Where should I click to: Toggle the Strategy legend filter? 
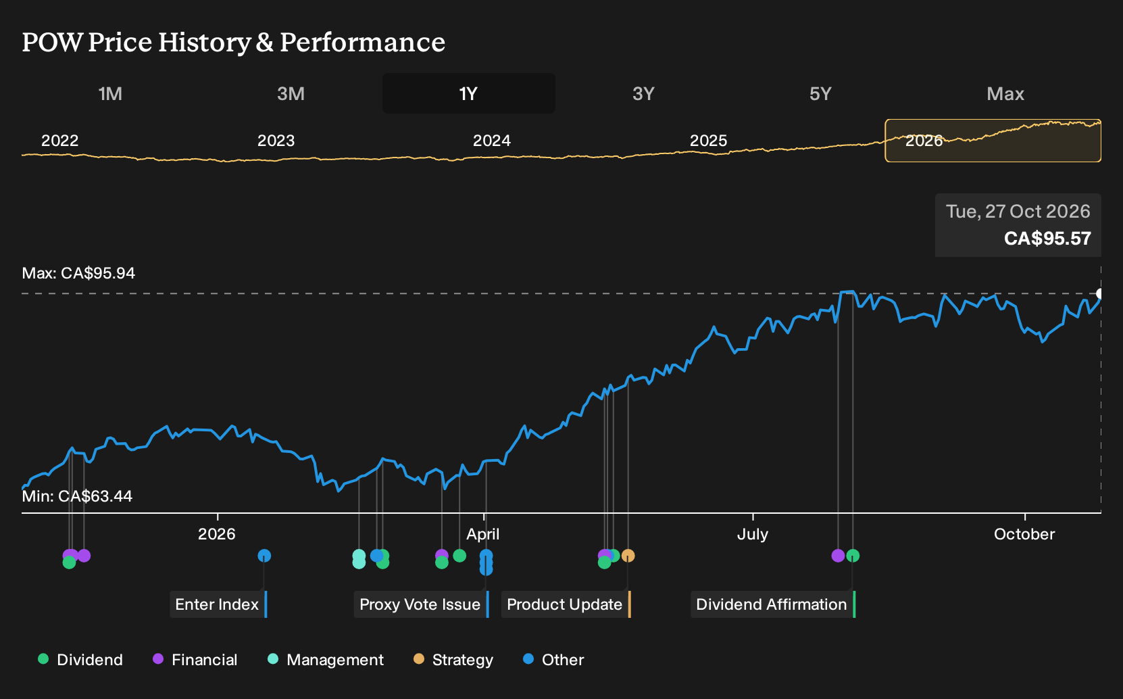(x=453, y=659)
